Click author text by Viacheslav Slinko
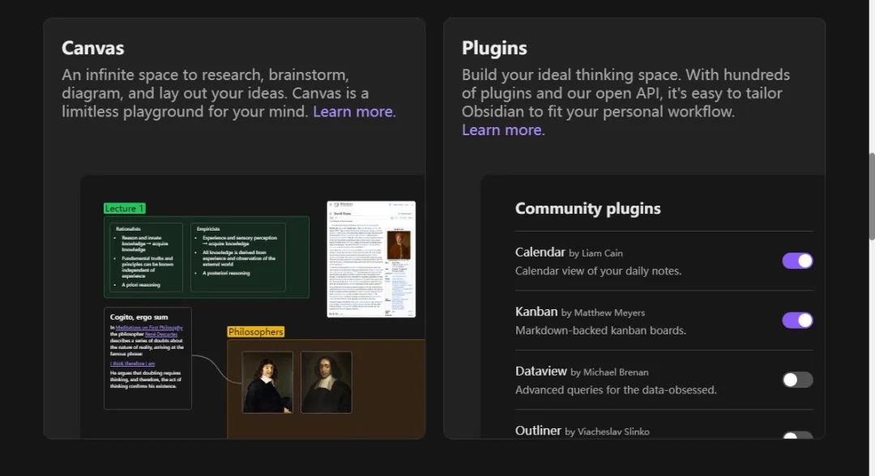The height and width of the screenshot is (476, 875). point(607,431)
